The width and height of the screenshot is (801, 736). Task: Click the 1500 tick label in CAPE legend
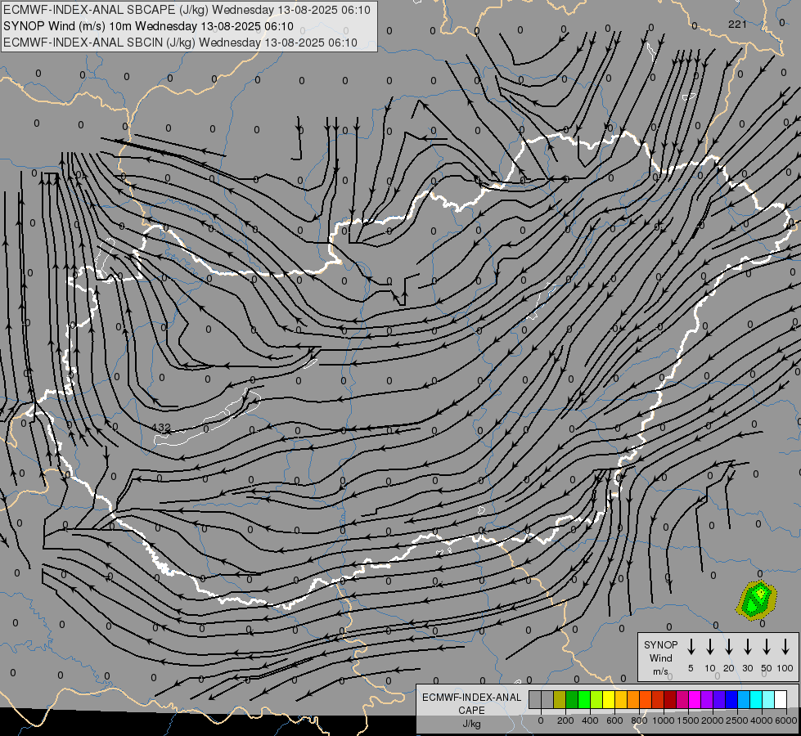click(688, 720)
